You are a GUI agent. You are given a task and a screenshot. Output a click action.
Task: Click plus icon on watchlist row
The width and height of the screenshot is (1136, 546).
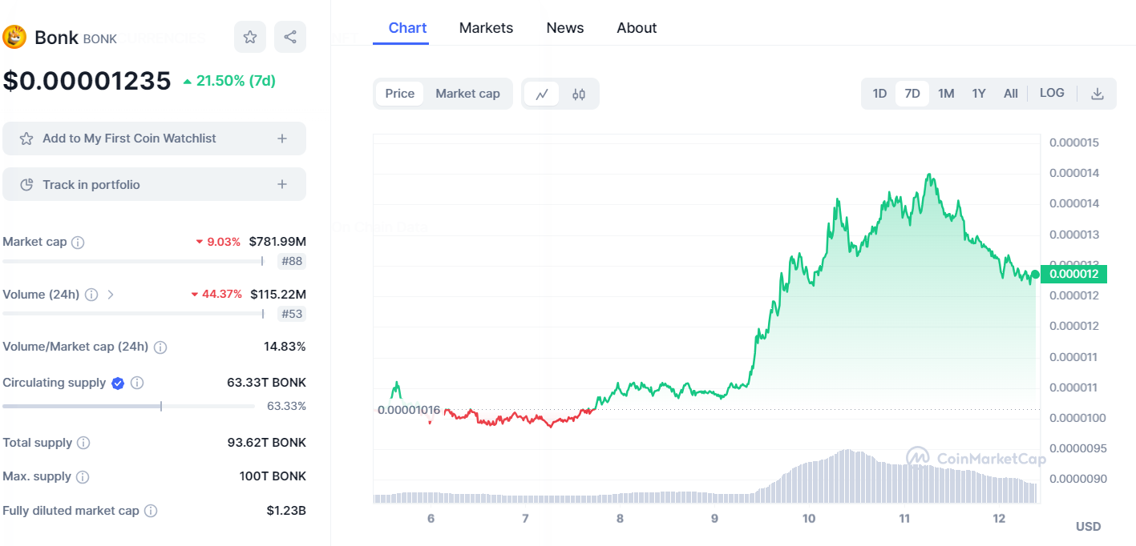(x=282, y=139)
